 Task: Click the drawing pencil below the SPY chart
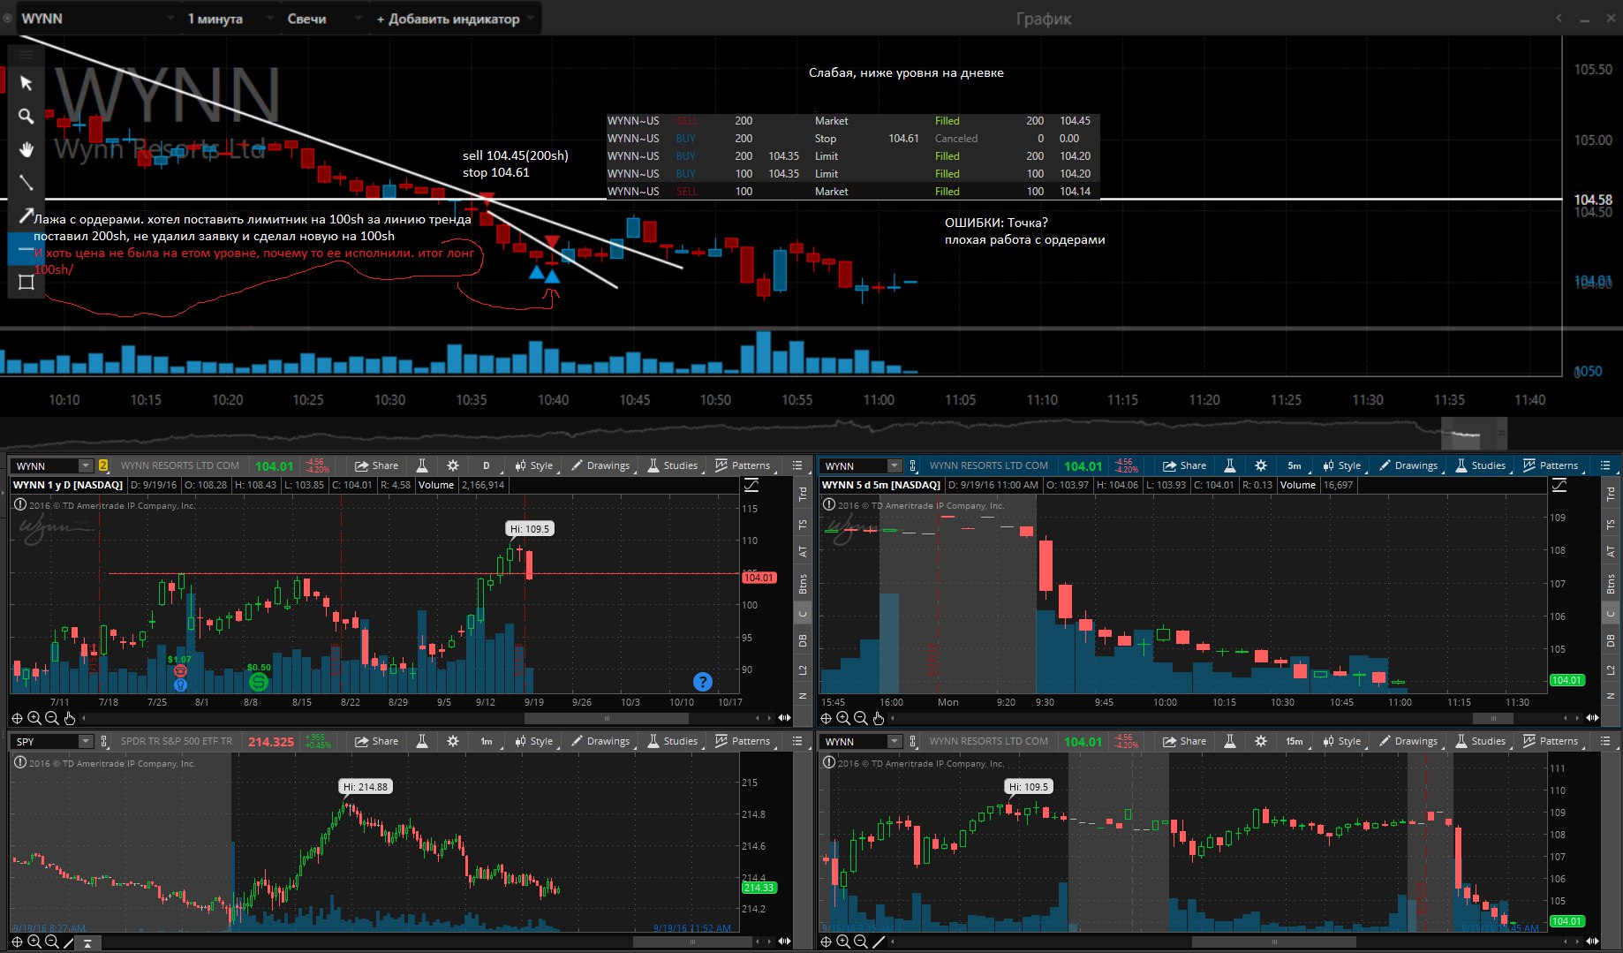(x=70, y=942)
